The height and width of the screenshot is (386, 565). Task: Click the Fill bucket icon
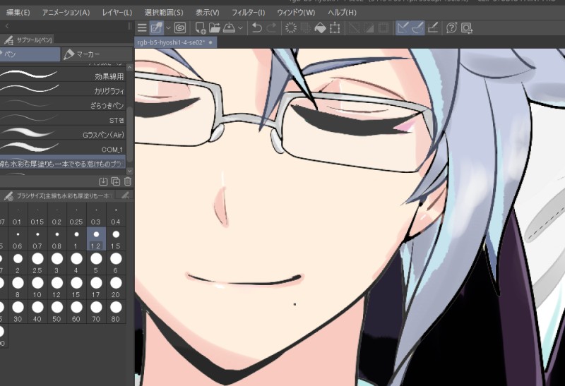(x=320, y=28)
